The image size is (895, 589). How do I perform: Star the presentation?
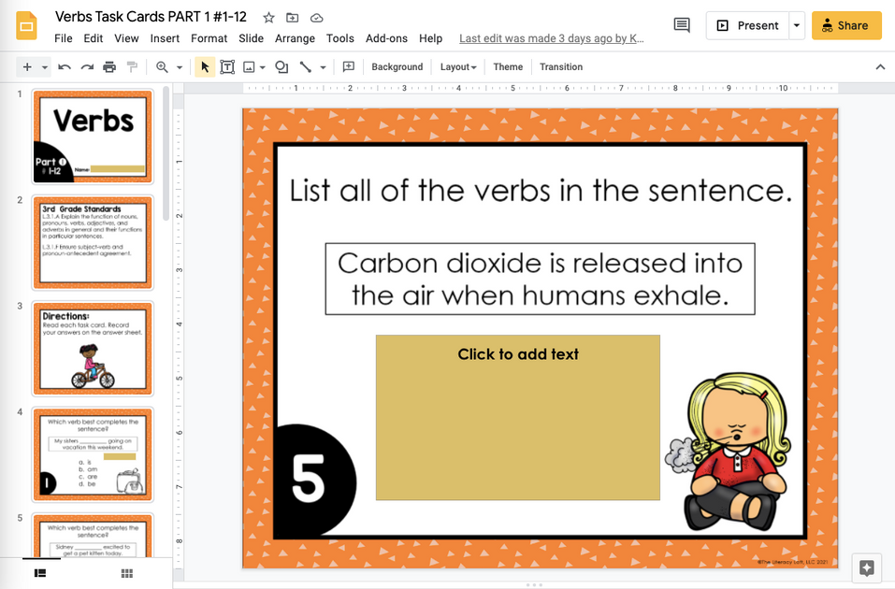pyautogui.click(x=268, y=16)
